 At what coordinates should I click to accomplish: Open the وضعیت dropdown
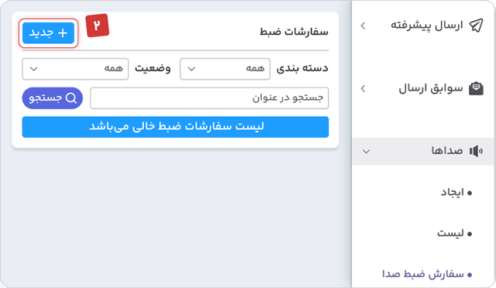75,69
